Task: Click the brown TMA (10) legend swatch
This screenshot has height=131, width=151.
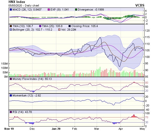Action: click(x=11, y=26)
